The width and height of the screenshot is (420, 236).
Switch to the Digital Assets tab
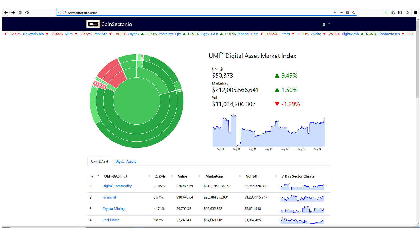(x=126, y=162)
